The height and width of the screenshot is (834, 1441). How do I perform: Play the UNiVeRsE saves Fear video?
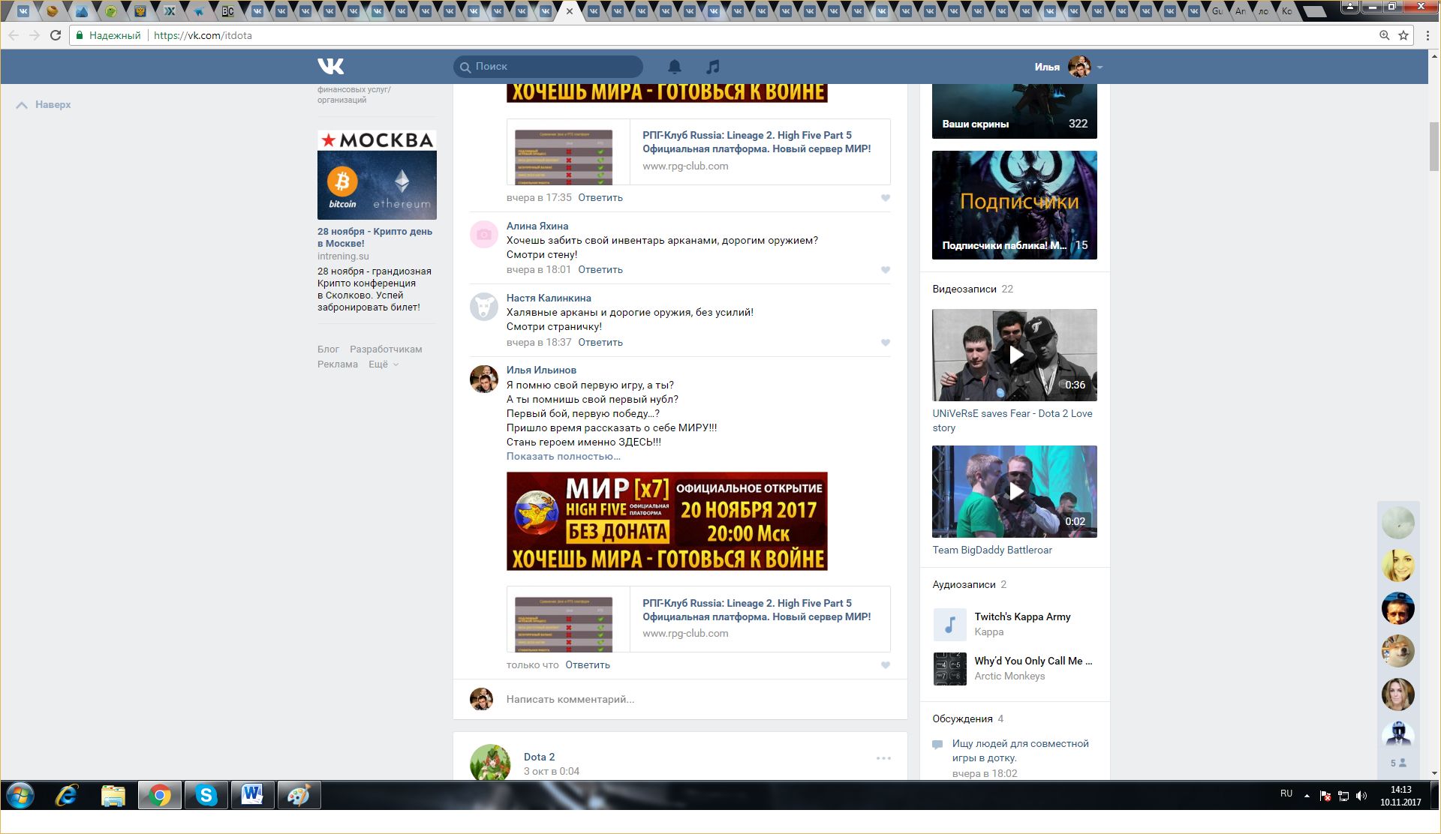[x=1015, y=355]
